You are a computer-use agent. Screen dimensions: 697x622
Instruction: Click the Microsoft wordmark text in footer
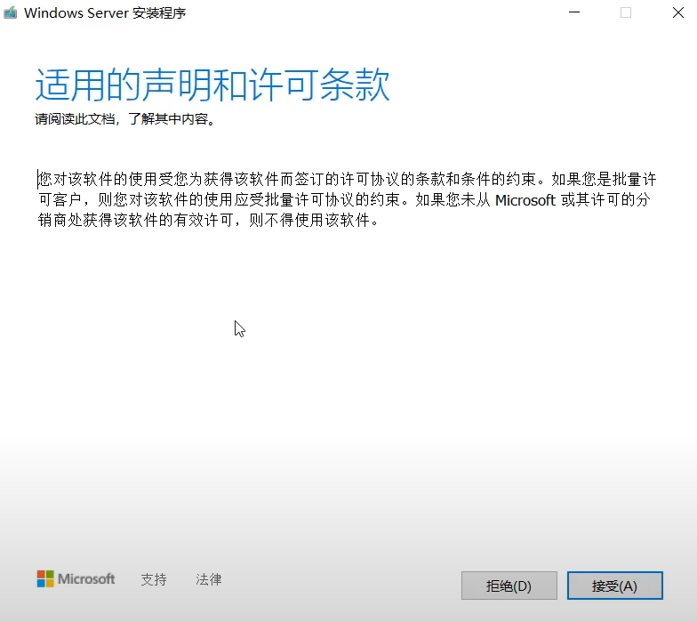(87, 579)
